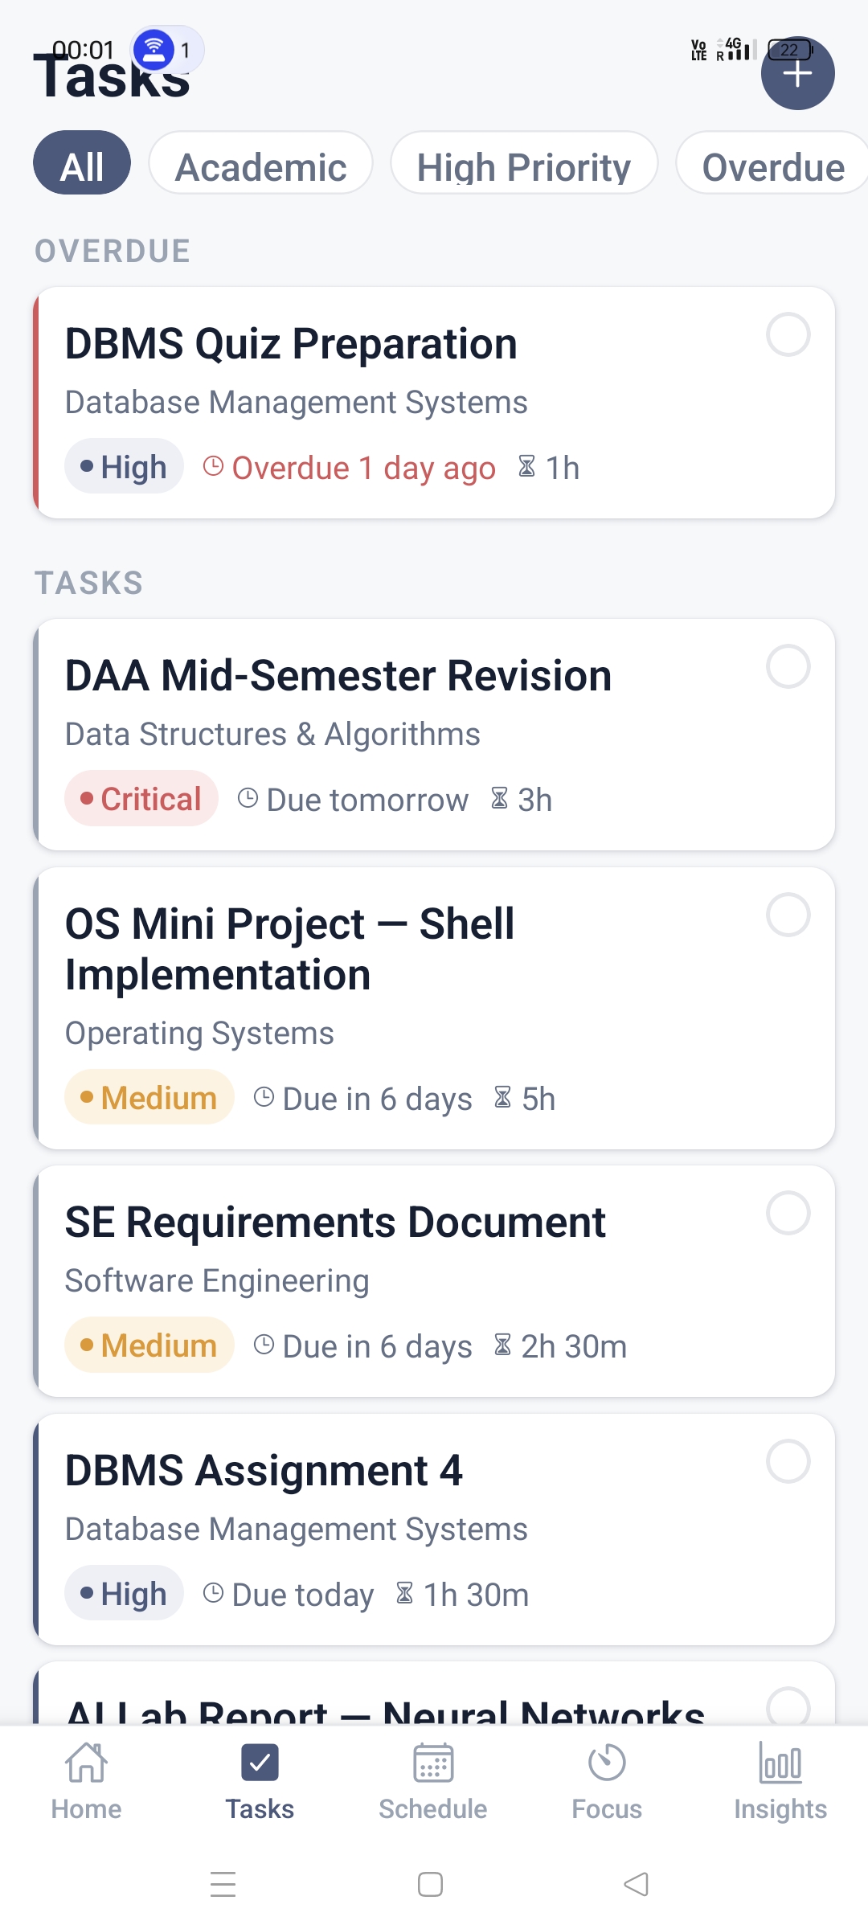Open the Home tab icon
Viewport: 868px width, 1929px height.
pyautogui.click(x=86, y=1763)
